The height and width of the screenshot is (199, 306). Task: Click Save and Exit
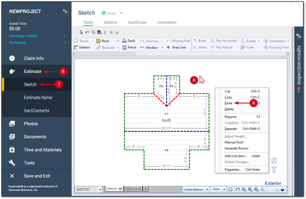point(37,176)
